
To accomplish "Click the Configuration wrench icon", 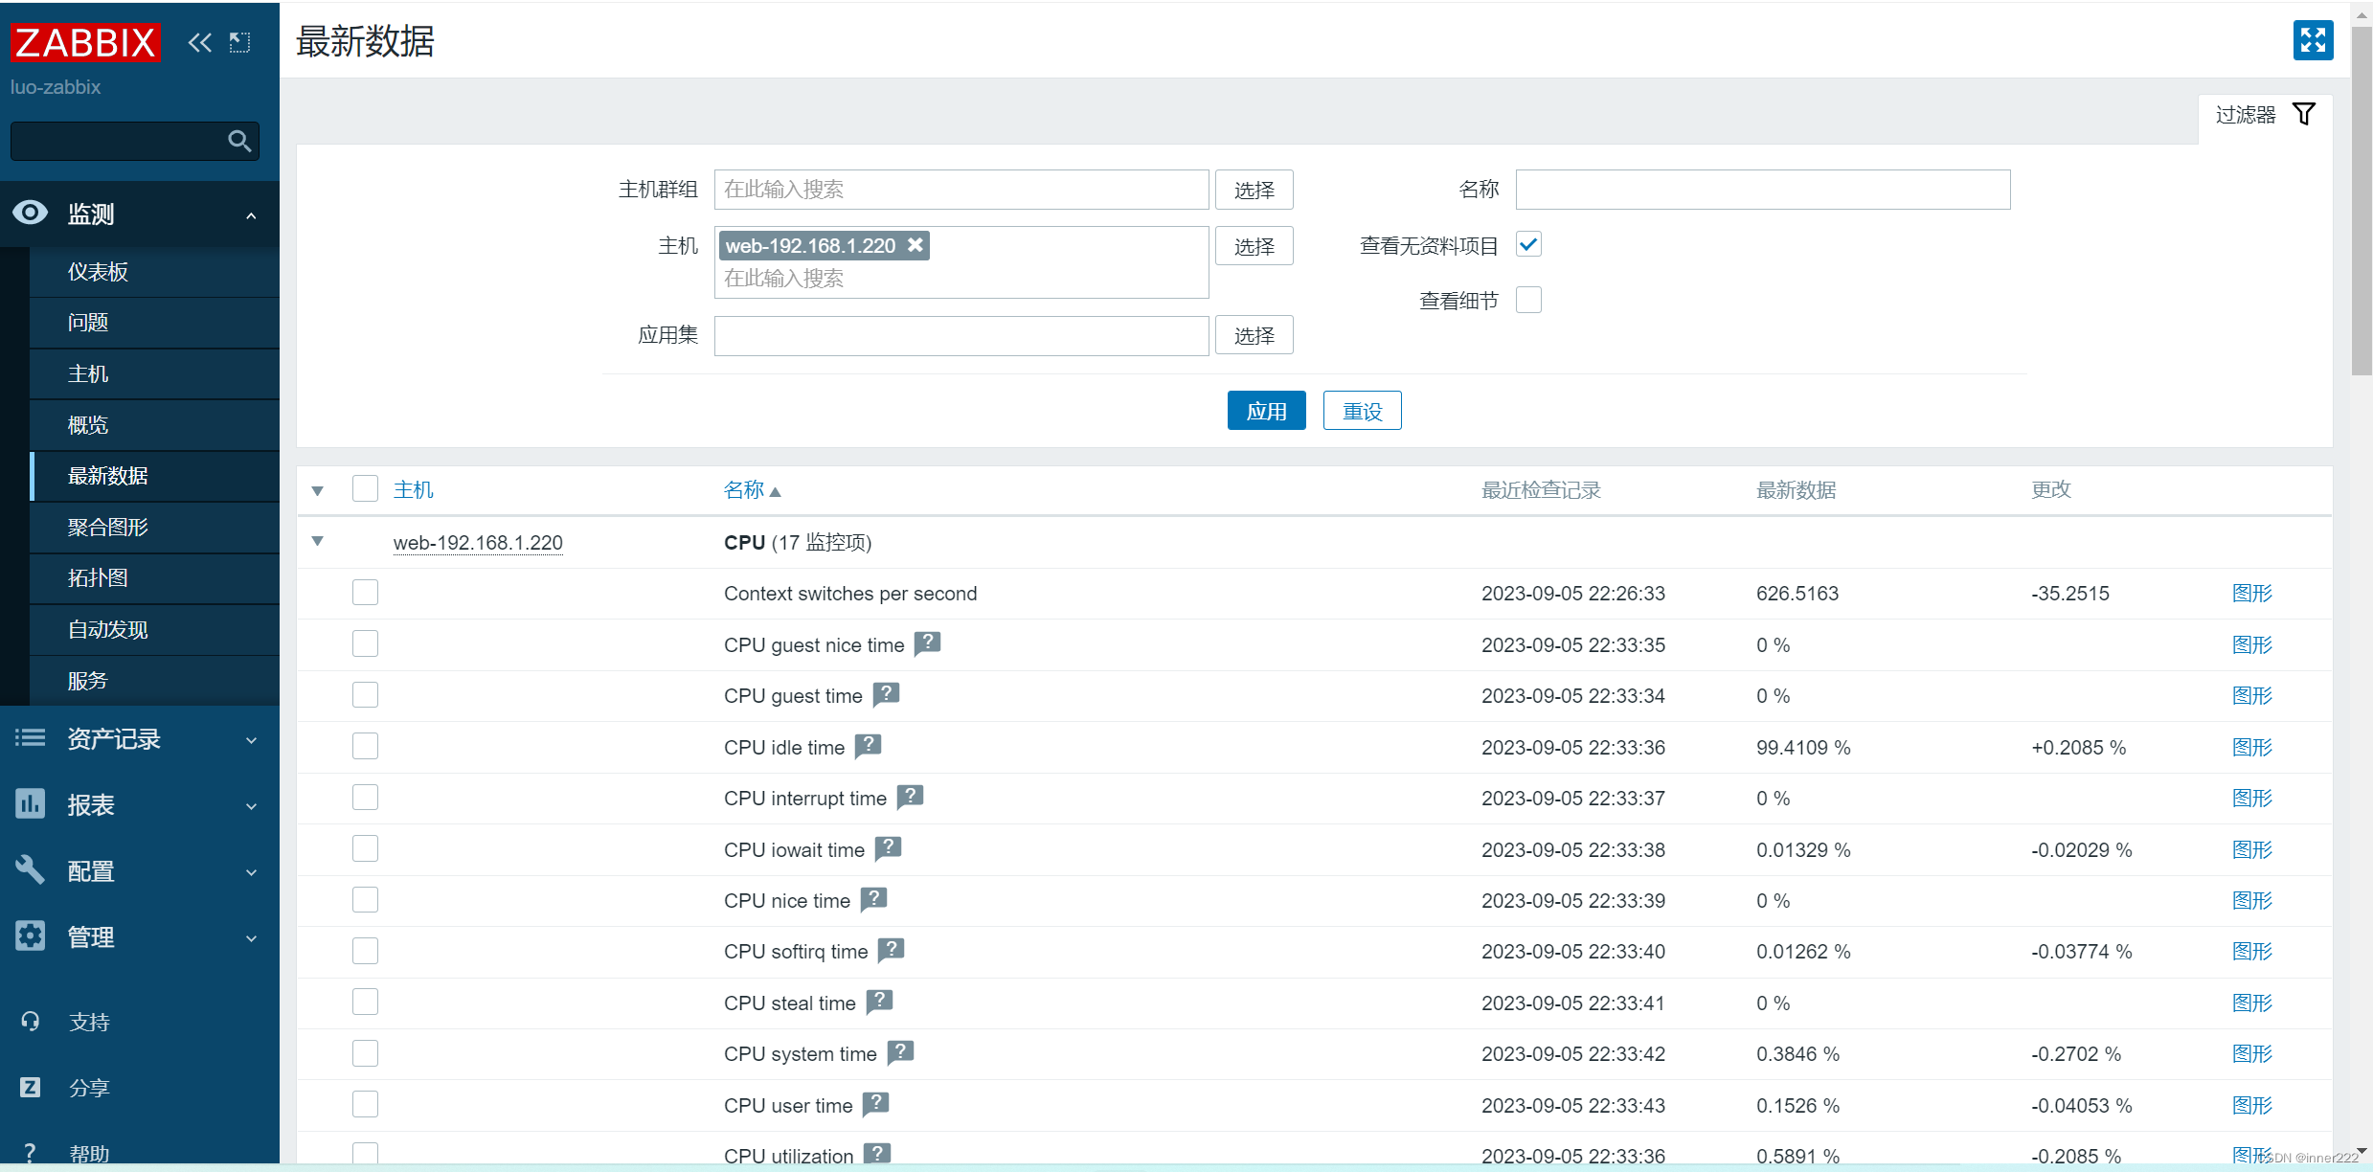I will [31, 869].
